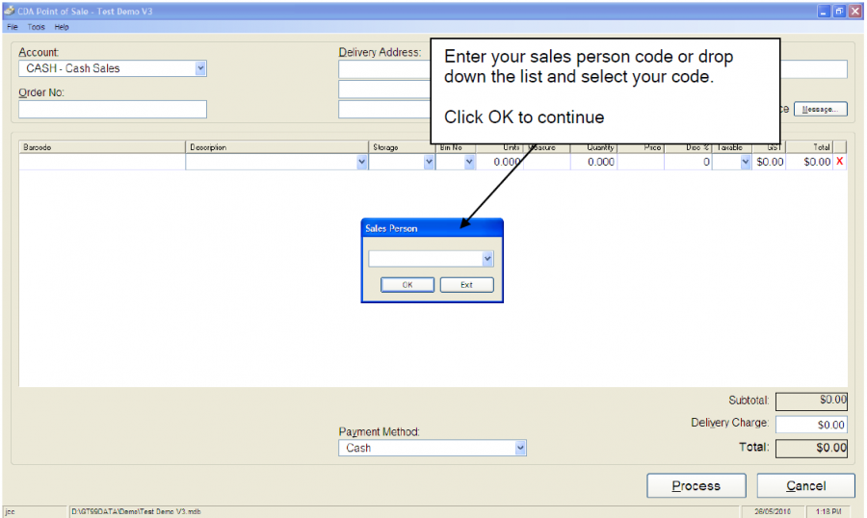Click the Cancel button

click(x=805, y=486)
